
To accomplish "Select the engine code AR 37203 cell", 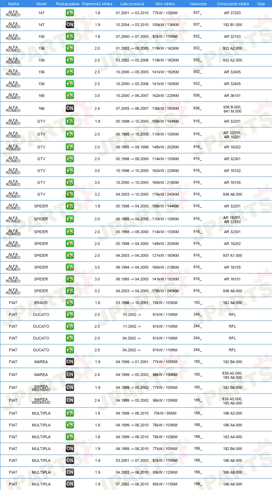I will click(232, 13).
